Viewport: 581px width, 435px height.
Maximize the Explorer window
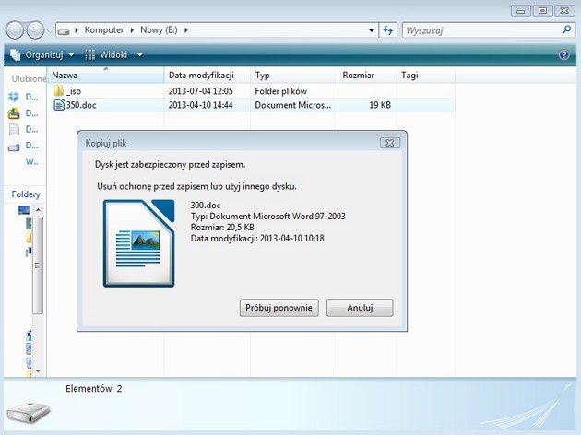pos(542,11)
